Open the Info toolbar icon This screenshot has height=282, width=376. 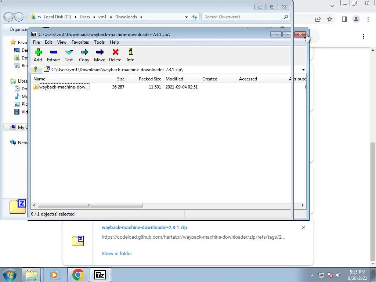point(130,55)
